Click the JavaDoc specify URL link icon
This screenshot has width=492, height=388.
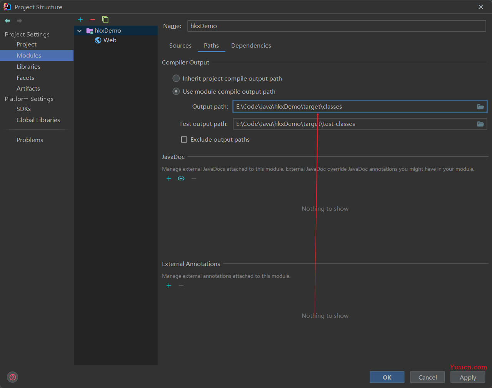click(x=181, y=178)
